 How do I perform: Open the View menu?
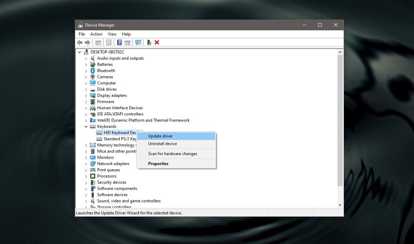tap(112, 34)
